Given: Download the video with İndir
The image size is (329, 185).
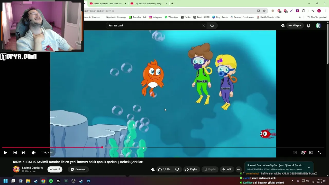Looking at the screenshot, I should (227, 169).
